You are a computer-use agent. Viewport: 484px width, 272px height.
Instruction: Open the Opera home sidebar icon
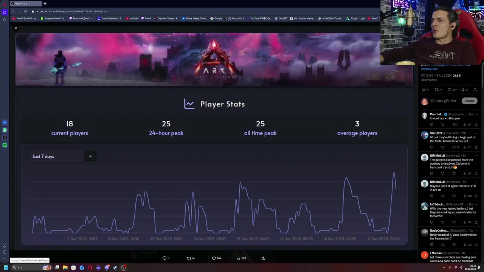[x=5, y=12]
